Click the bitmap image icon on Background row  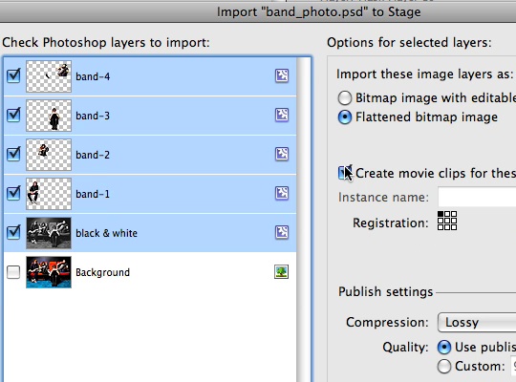click(x=281, y=272)
